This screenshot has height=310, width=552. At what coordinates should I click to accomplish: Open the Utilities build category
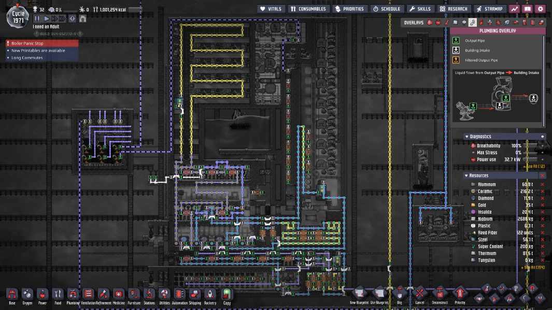coord(164,297)
